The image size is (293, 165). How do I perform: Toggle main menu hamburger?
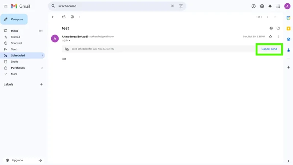[5, 6]
